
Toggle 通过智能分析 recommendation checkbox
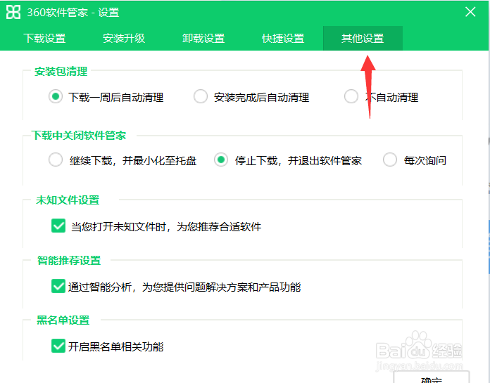(58, 286)
